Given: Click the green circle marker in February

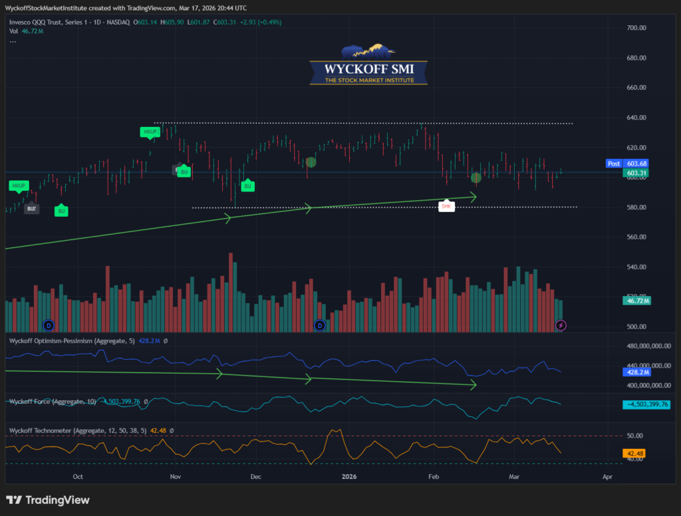Looking at the screenshot, I should pos(476,178).
